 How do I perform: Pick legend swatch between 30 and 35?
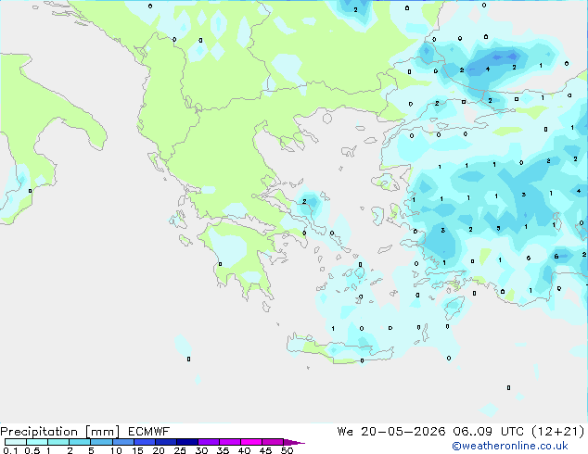(x=208, y=442)
